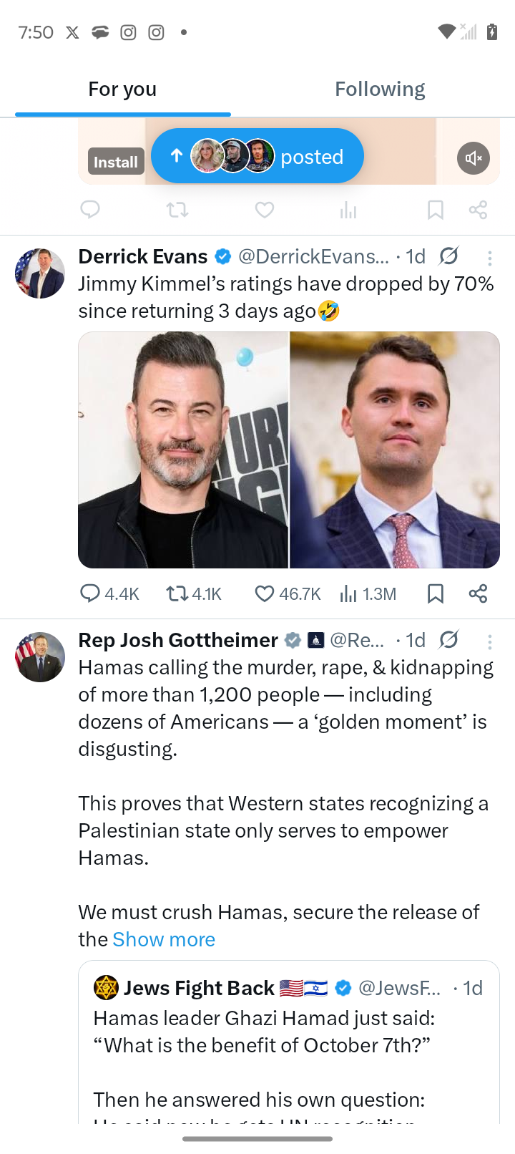Expand Gottheimer's tweet with Show more

point(164,939)
